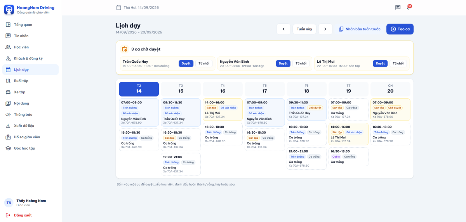Image resolution: width=466 pixels, height=222 pixels.
Task: Click the Buổi tập route icon
Action: point(8,81)
